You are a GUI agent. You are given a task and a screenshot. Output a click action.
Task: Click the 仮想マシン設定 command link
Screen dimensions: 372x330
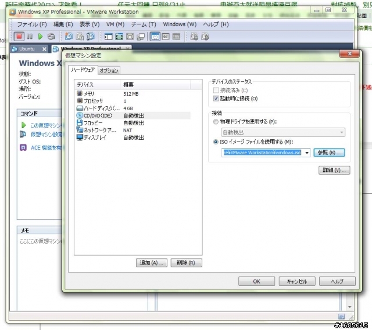point(46,135)
